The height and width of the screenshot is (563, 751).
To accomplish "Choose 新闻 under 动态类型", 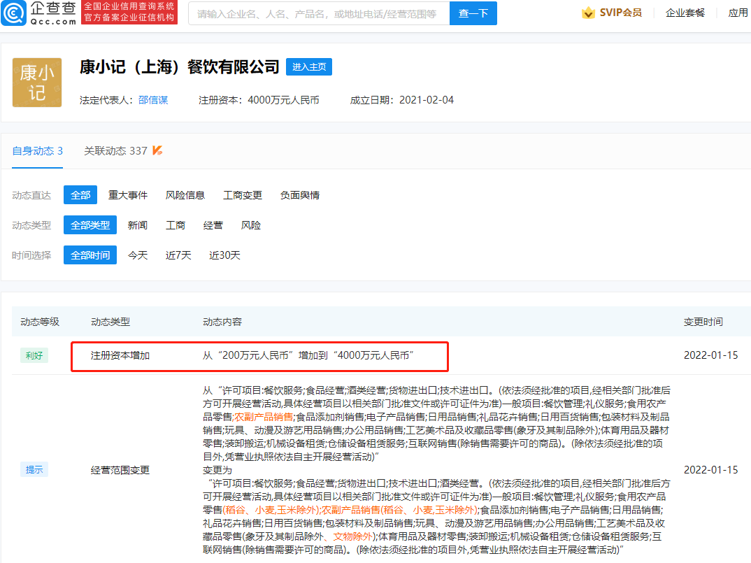I will [x=137, y=225].
